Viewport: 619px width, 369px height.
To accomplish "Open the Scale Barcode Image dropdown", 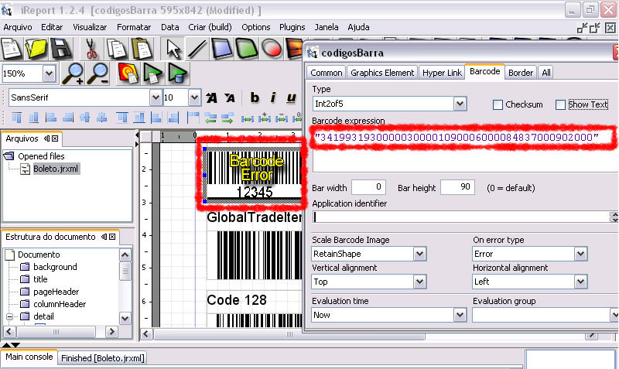I will (x=419, y=254).
